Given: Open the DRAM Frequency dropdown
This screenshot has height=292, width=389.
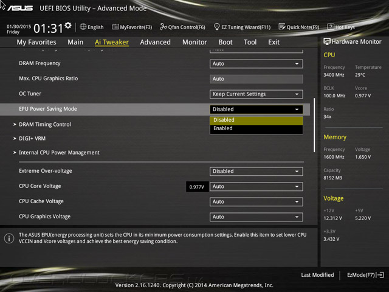Looking at the screenshot, I should (256, 64).
